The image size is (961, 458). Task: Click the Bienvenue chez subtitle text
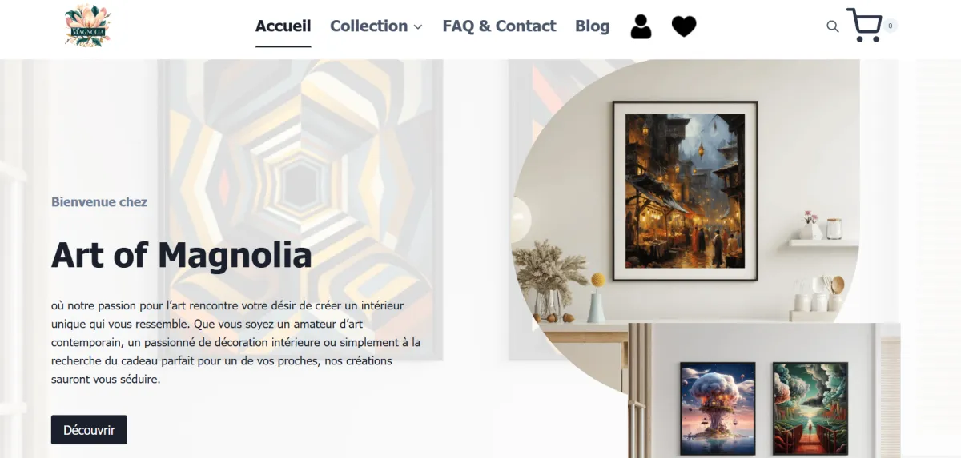tap(99, 202)
